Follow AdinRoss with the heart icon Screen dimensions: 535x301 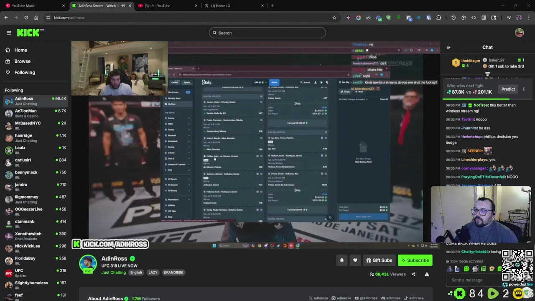[355, 260]
